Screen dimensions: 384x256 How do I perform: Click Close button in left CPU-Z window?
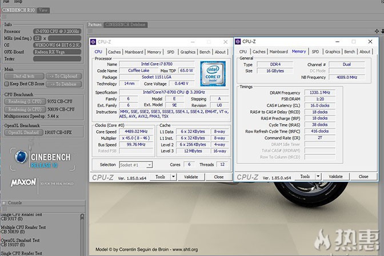[219, 177]
